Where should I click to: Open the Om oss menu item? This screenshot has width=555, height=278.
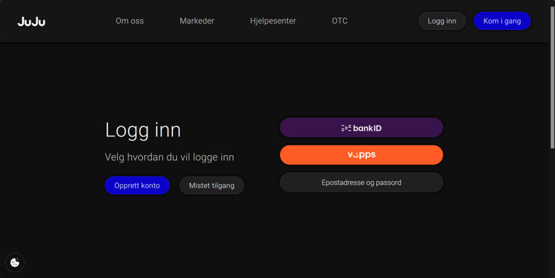(130, 21)
